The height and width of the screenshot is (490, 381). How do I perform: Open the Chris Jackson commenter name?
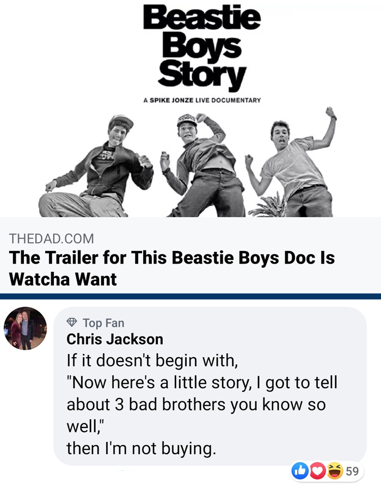[115, 339]
